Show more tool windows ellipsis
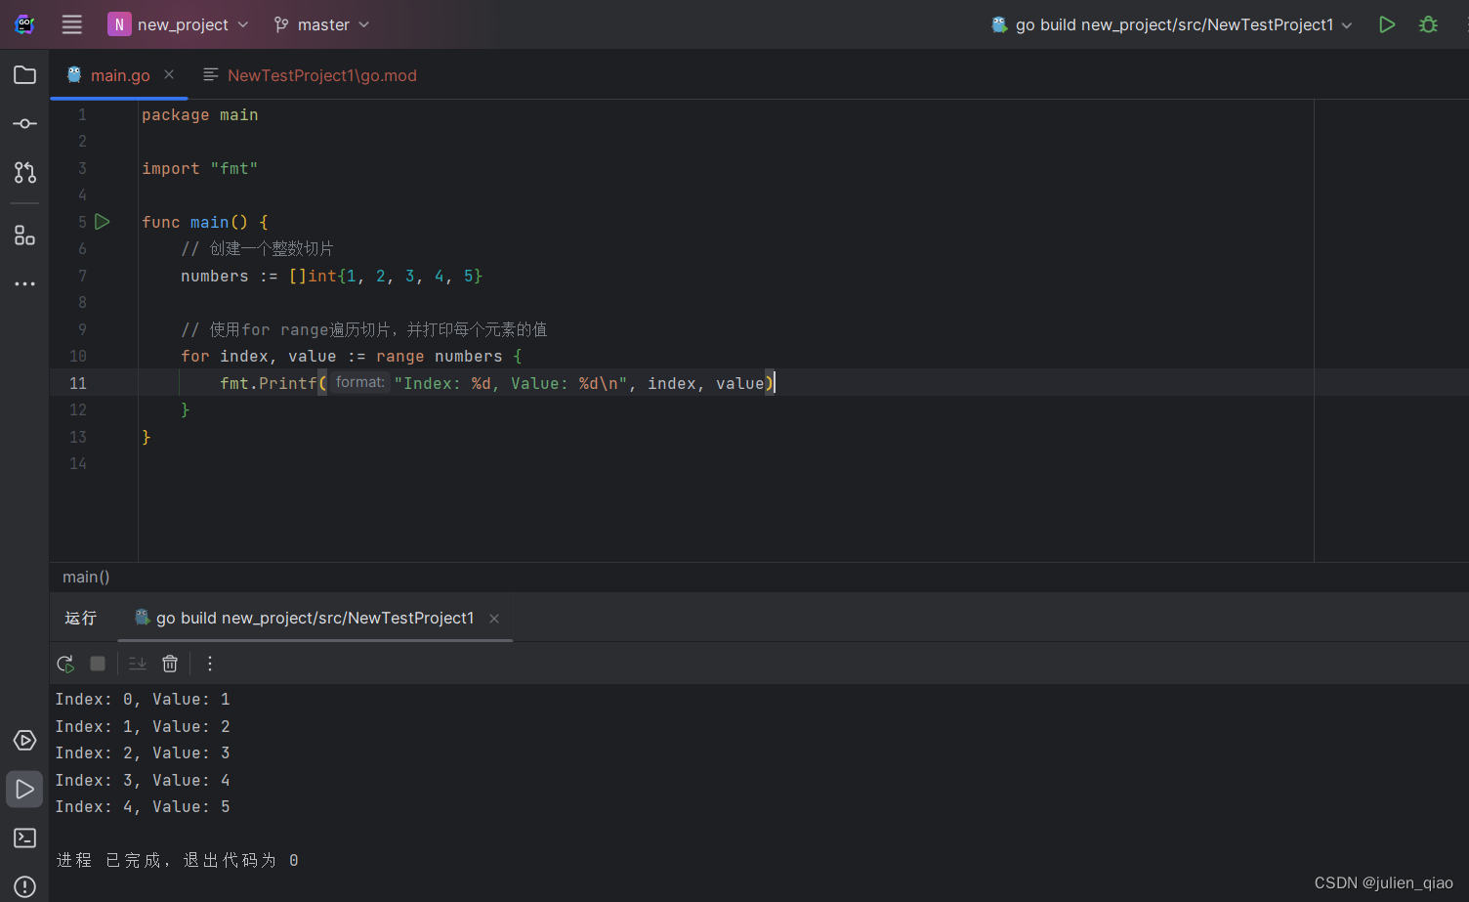The height and width of the screenshot is (902, 1469). click(x=25, y=284)
